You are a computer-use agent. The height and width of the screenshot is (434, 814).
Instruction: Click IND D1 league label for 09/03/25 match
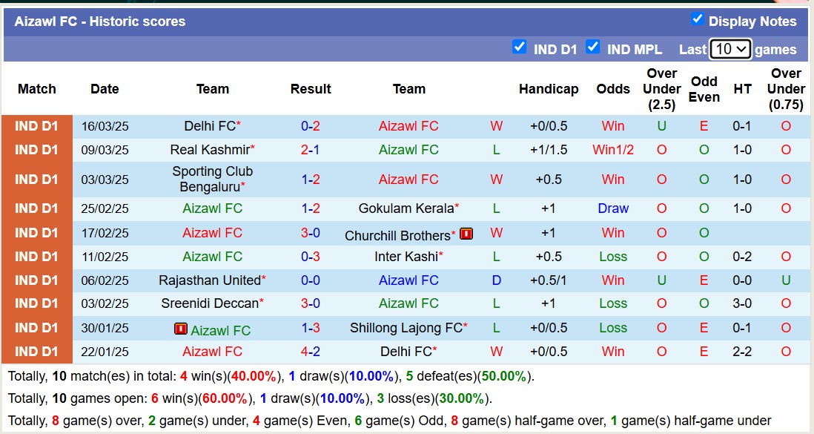point(36,150)
